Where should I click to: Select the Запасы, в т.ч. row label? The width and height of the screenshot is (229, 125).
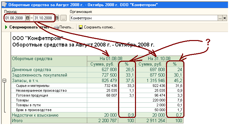(25, 81)
